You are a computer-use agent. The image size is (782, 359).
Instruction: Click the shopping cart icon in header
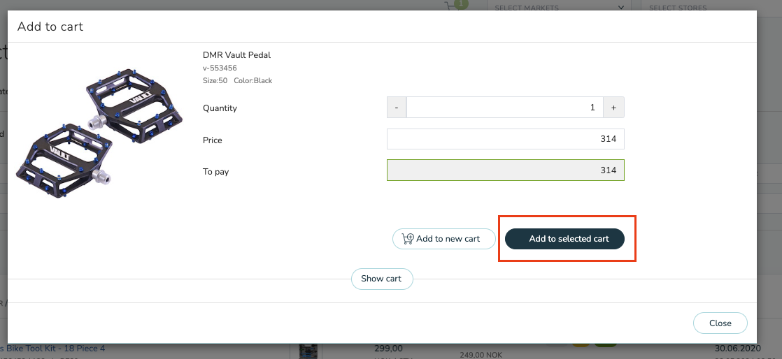point(454,6)
